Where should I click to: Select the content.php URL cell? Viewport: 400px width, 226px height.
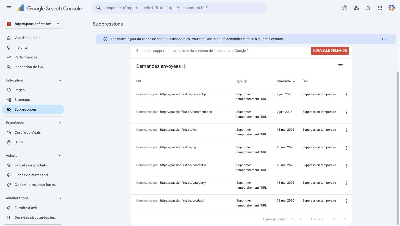pos(173,94)
